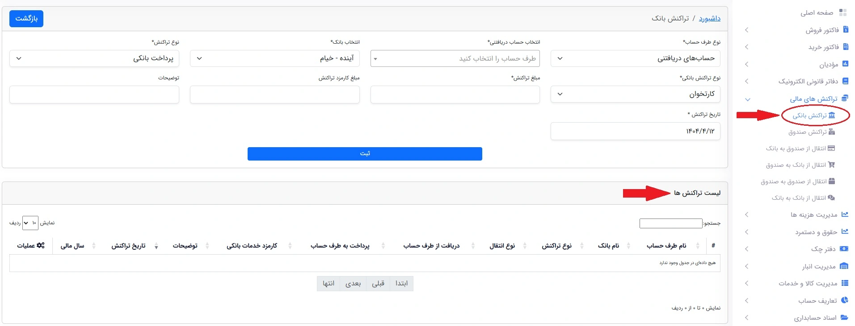Change the rows-per-page نمایش selector
The height and width of the screenshot is (326, 855).
tap(30, 223)
